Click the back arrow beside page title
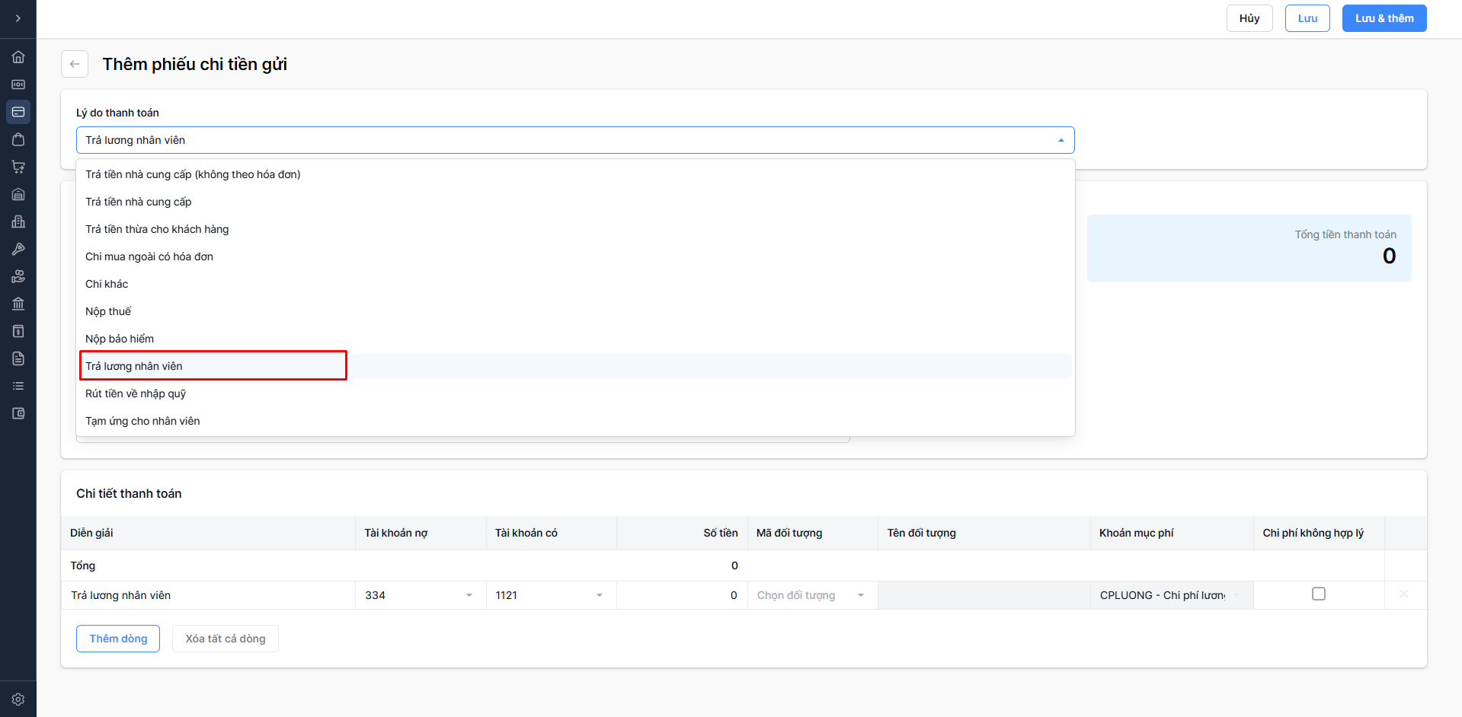This screenshot has width=1462, height=717. [x=75, y=64]
